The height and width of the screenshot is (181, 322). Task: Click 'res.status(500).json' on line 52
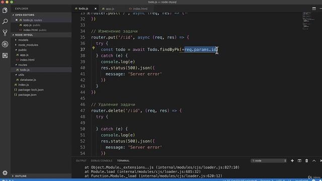(x=125, y=141)
